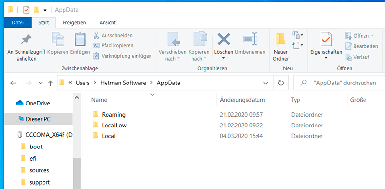Open the recent locations dropdown arrow
This screenshot has width=385, height=189.
click(41, 83)
